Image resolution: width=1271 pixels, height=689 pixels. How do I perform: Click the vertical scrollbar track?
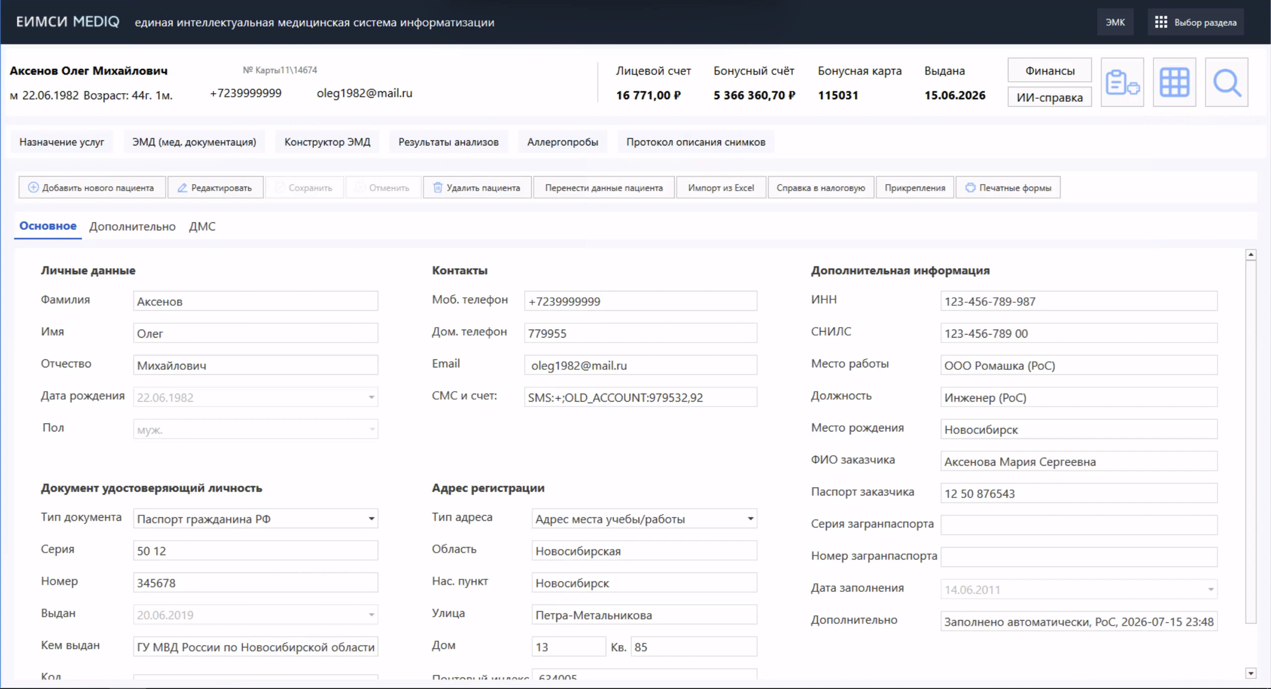[1251, 442]
